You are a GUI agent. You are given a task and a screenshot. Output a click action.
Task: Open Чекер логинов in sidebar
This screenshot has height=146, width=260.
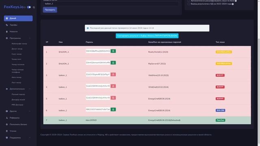[18, 64]
